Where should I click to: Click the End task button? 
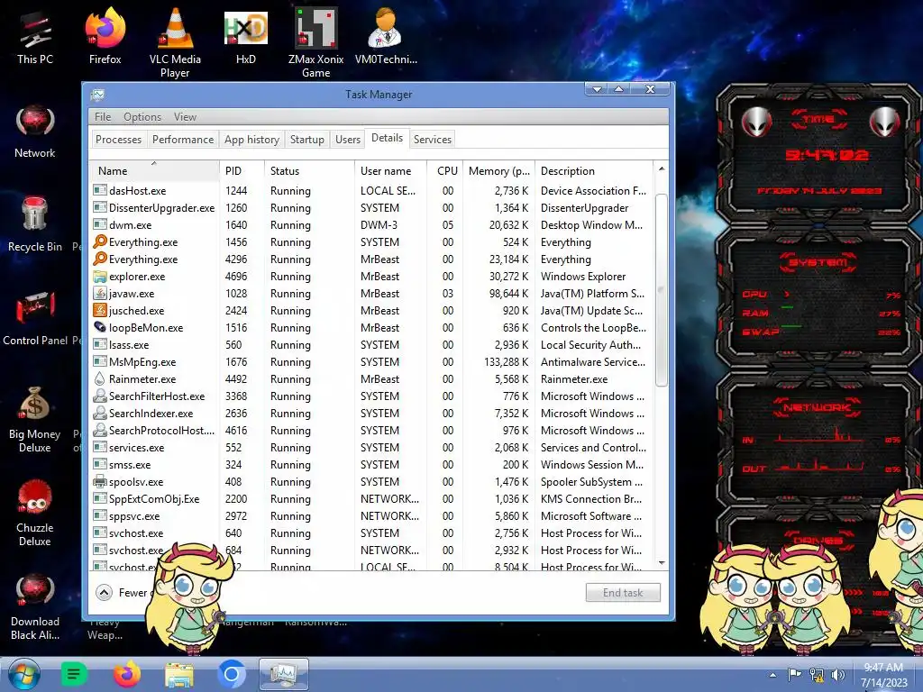click(623, 593)
